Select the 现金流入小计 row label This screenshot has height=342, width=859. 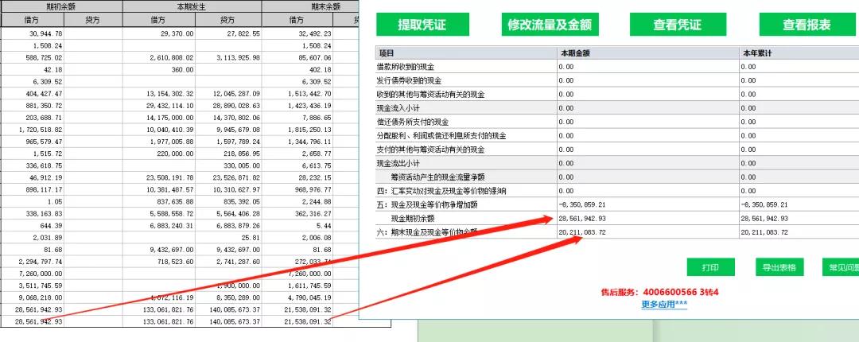pos(398,108)
